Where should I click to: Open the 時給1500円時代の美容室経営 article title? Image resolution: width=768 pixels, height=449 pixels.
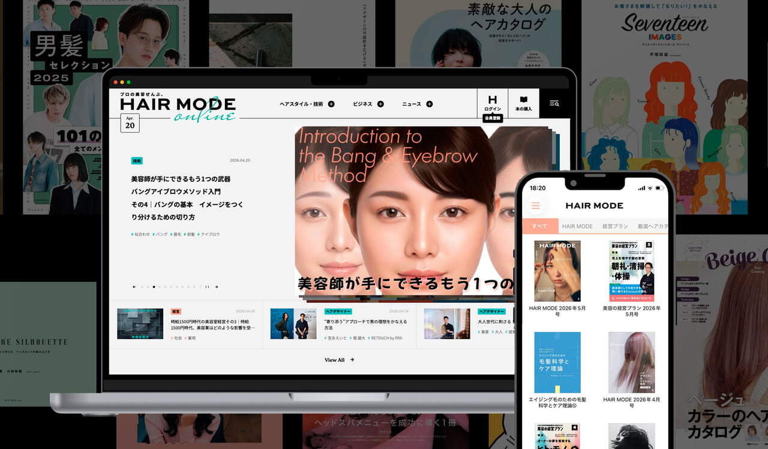point(213,325)
